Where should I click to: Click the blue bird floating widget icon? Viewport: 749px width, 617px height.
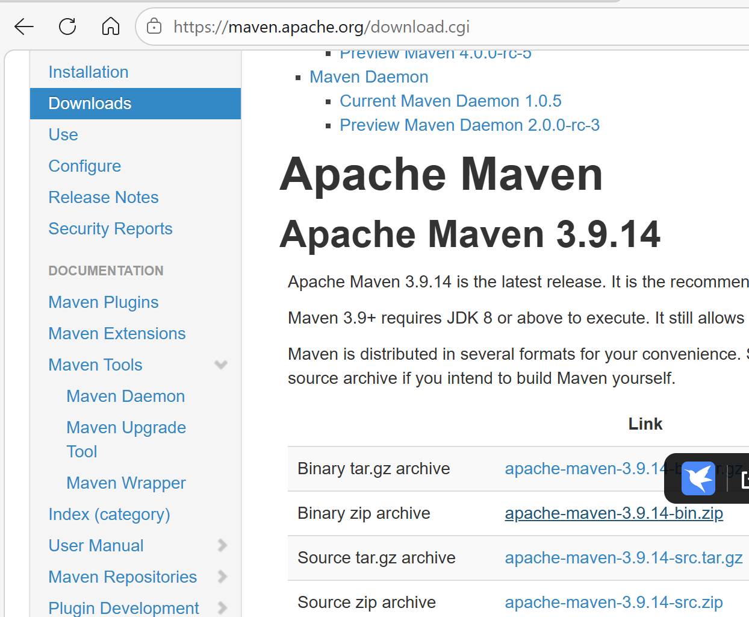tap(698, 478)
